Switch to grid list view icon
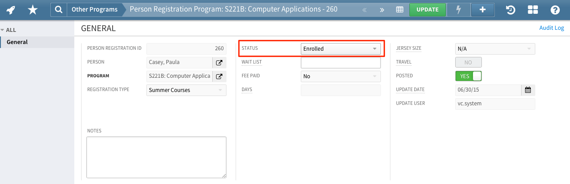 point(400,10)
